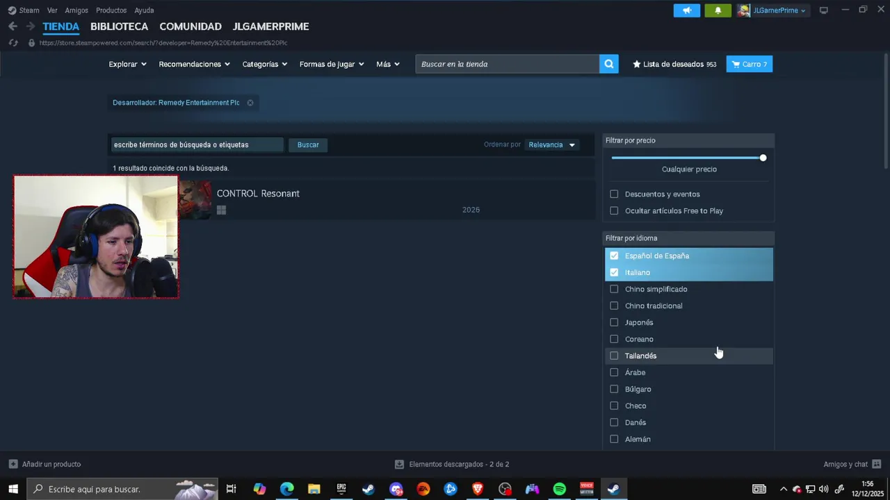This screenshot has width=890, height=500.
Task: Expand Formas de jugar dropdown
Action: [332, 64]
